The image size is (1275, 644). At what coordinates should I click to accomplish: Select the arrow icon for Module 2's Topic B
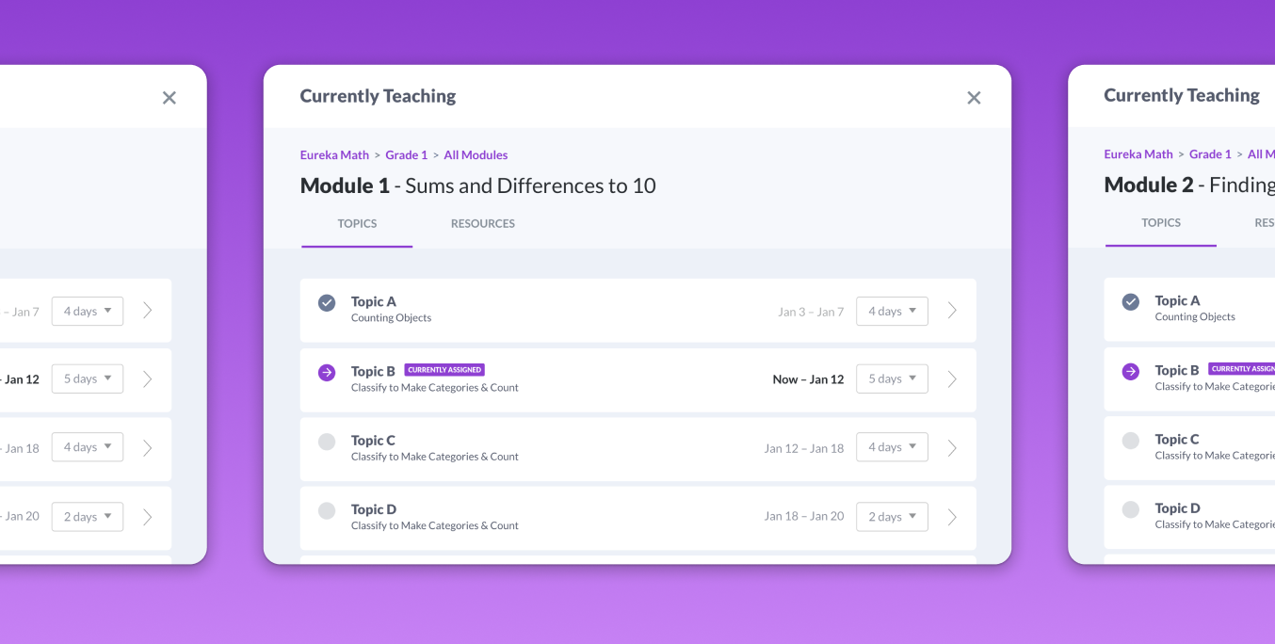[1130, 371]
